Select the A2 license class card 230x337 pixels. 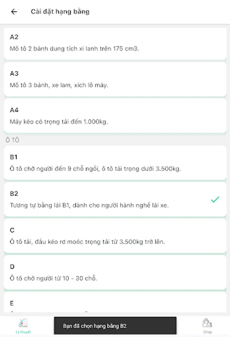[x=115, y=43]
